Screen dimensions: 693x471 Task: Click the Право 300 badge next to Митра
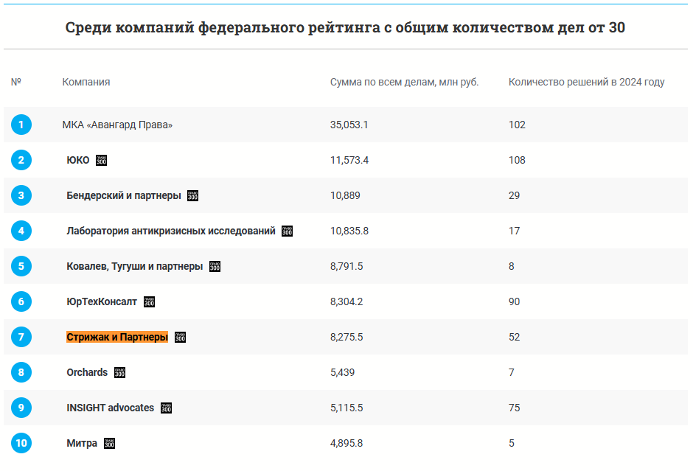[x=110, y=443]
